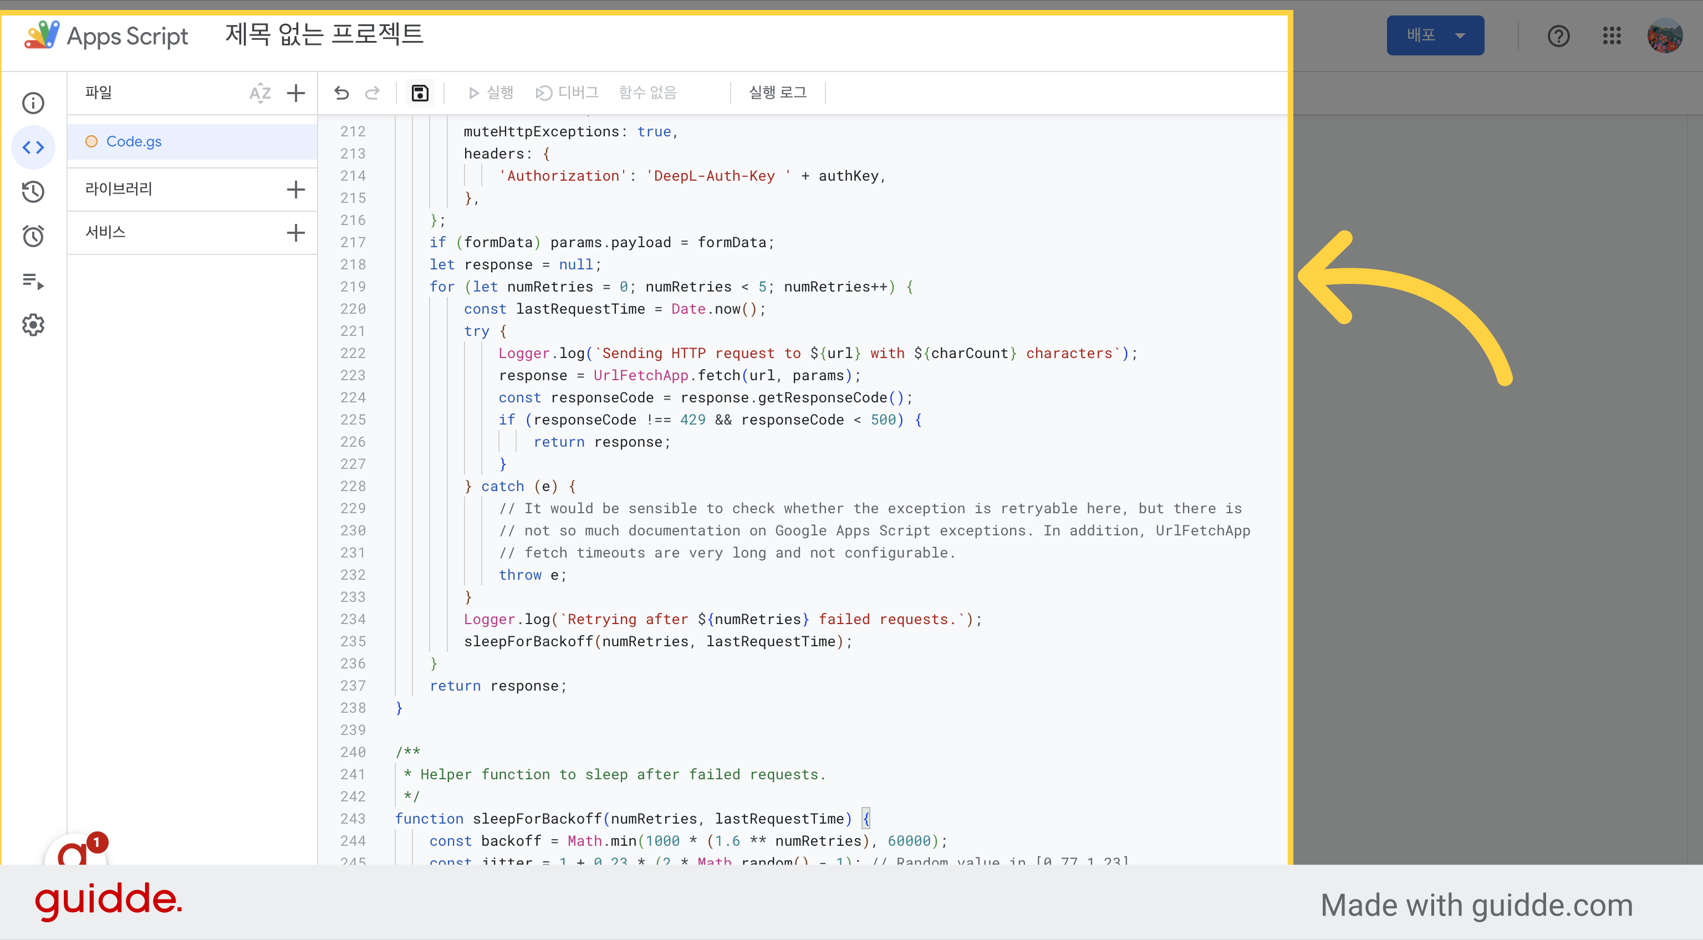The width and height of the screenshot is (1703, 940).
Task: Click the Apps Script logo
Action: 106,35
